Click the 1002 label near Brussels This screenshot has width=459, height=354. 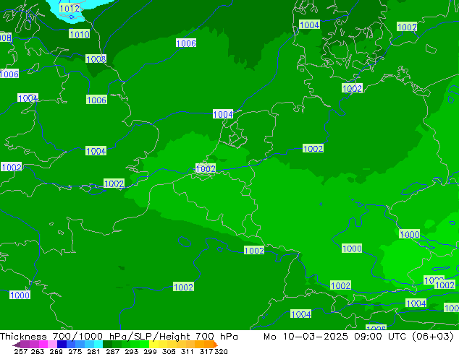206,168
